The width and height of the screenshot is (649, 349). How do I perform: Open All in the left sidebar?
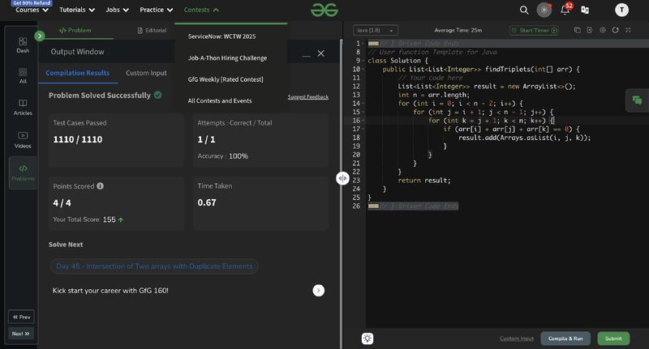23,76
